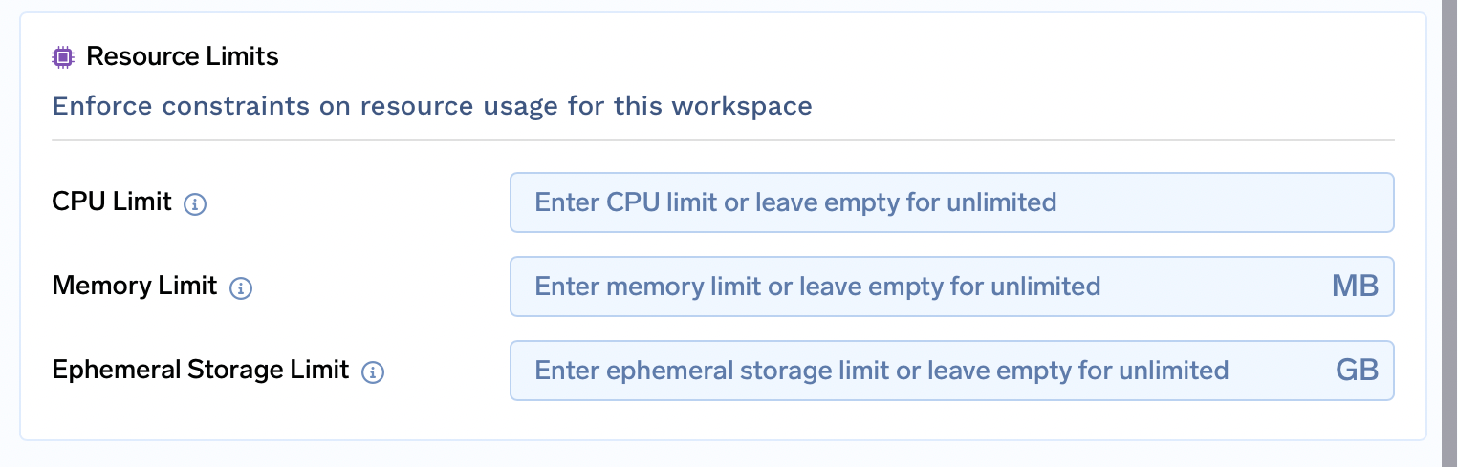Click the Resource Limits section heading

pos(183,57)
